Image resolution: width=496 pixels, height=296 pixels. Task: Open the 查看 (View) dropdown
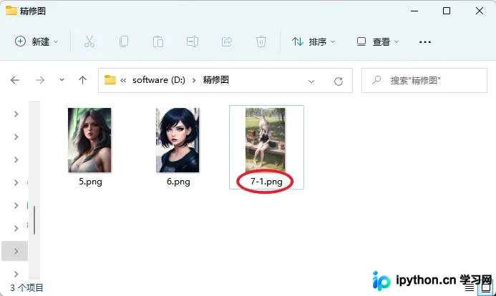pyautogui.click(x=377, y=41)
